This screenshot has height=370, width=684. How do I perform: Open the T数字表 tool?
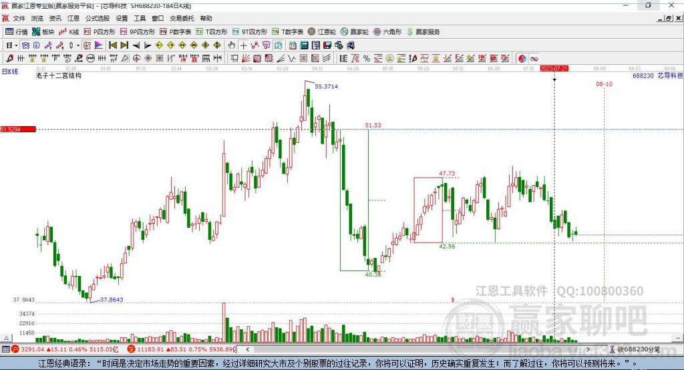coord(287,32)
